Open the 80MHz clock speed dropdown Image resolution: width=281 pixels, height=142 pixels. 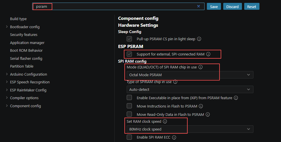(190, 129)
